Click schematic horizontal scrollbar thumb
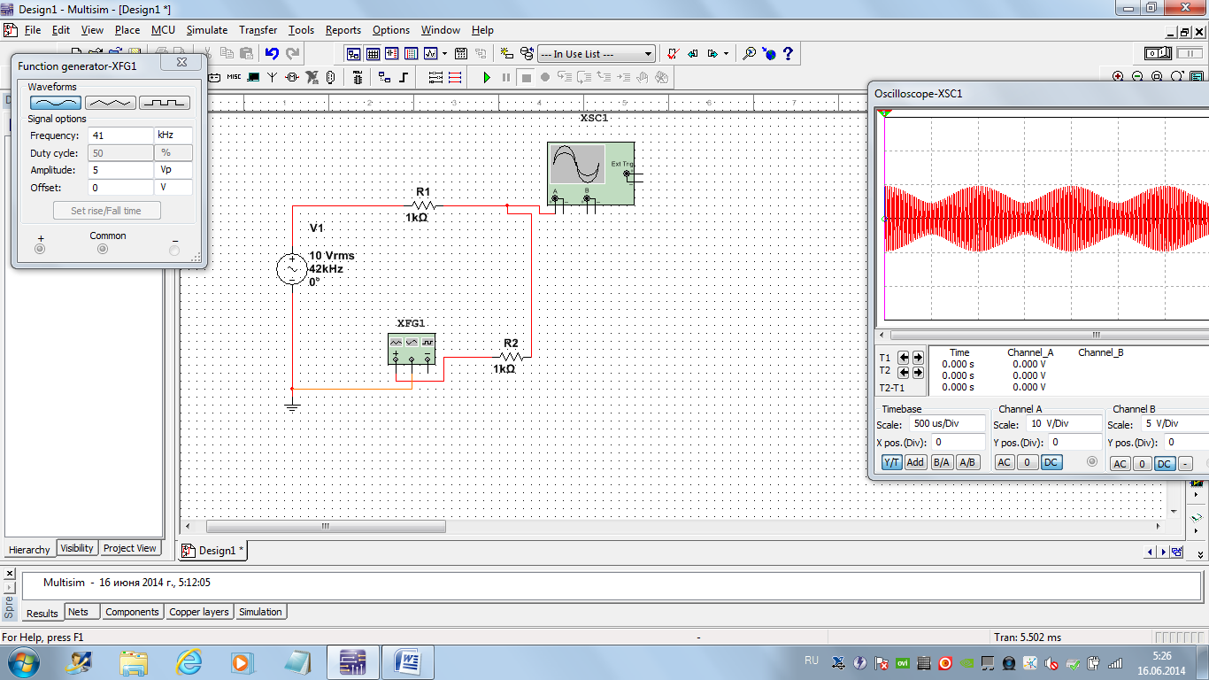Image resolution: width=1209 pixels, height=680 pixels. coord(325,526)
